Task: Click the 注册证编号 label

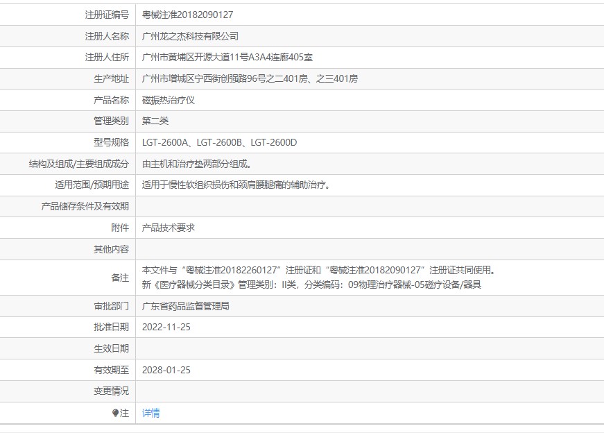Action: pos(107,15)
